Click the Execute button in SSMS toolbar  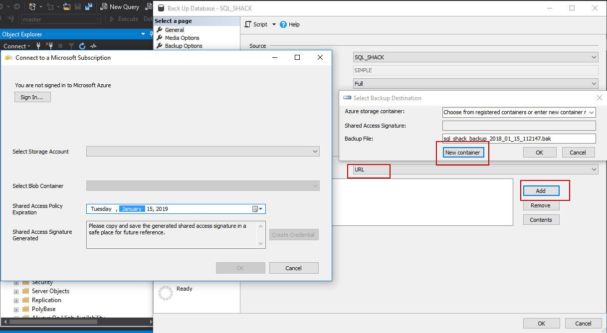123,19
